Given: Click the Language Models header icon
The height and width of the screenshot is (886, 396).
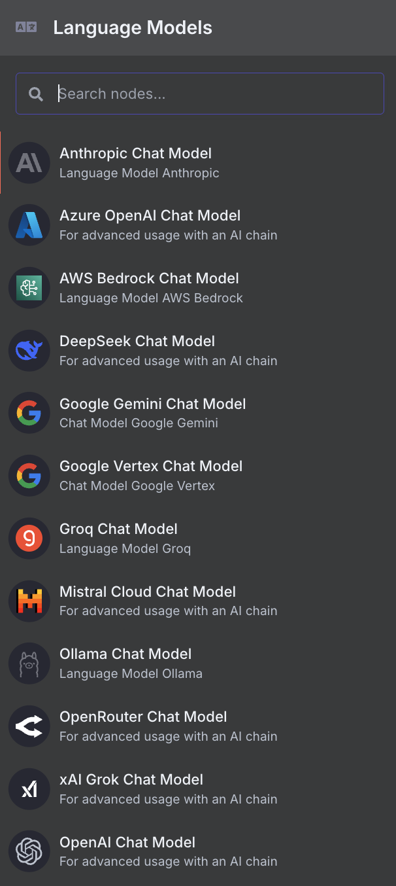Looking at the screenshot, I should point(26,27).
